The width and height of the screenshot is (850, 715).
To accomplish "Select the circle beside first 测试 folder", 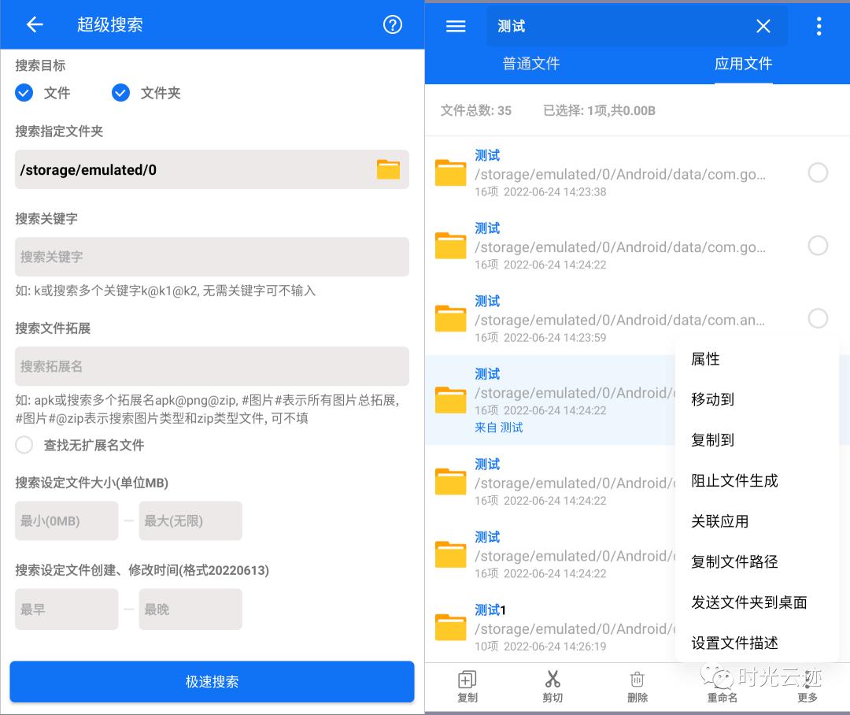I will (x=818, y=172).
